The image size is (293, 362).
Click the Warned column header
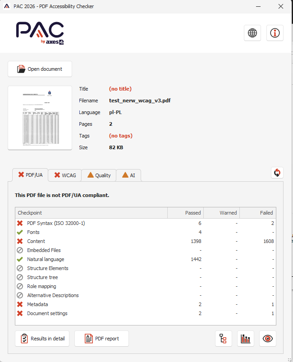(x=222, y=213)
